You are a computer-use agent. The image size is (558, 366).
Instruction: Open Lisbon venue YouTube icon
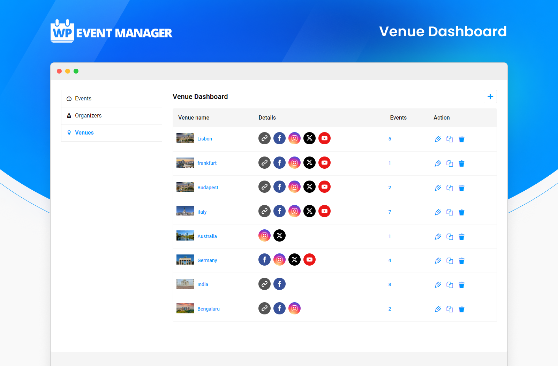(324, 138)
